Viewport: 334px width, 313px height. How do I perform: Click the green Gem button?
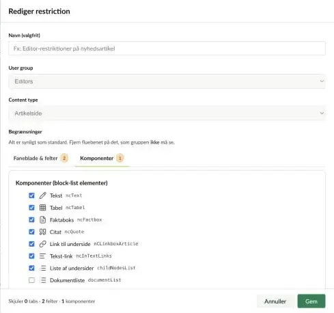(311, 301)
